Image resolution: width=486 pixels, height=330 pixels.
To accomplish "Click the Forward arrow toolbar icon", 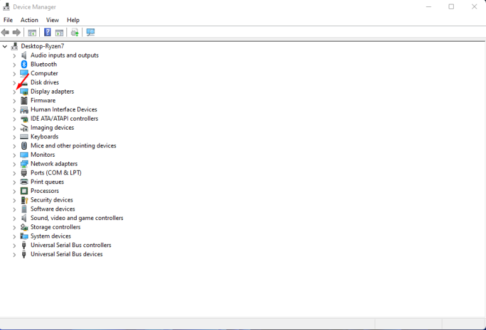I will pyautogui.click(x=16, y=32).
